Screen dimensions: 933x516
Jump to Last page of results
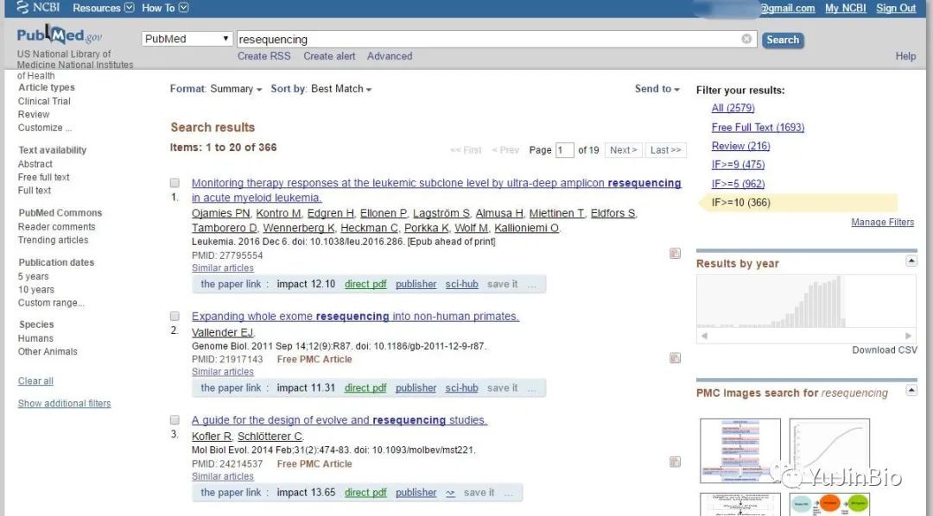point(665,150)
